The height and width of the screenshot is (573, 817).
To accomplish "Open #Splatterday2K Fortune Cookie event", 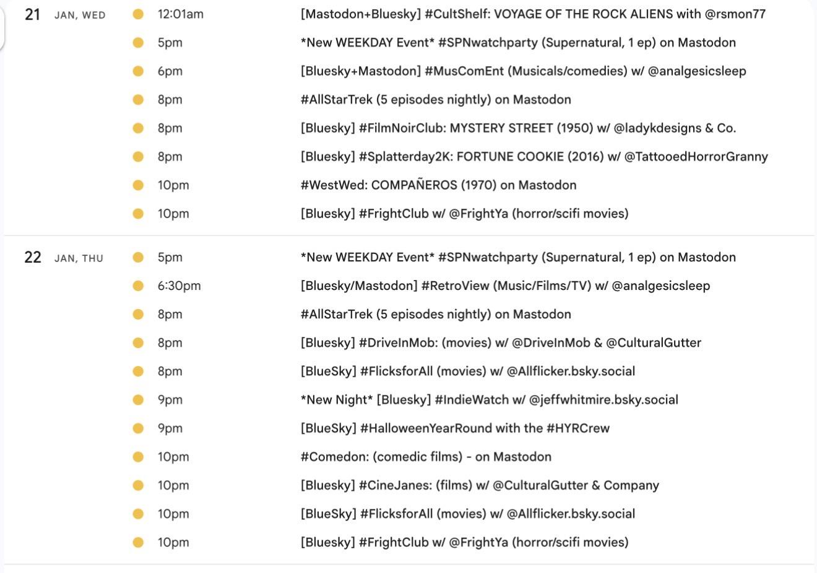I will (534, 156).
